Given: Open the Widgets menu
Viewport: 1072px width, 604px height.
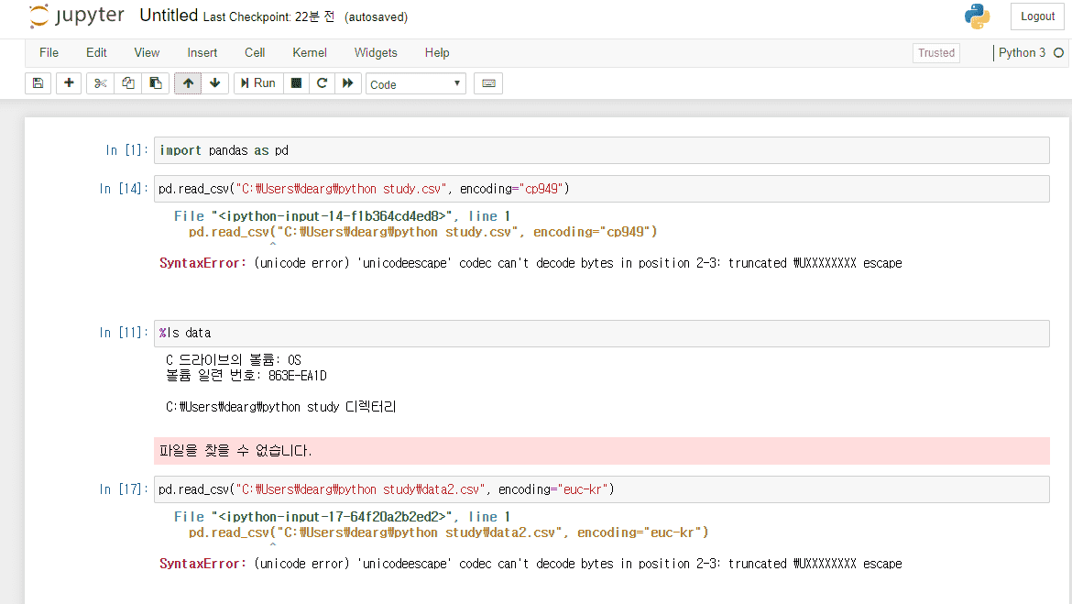Looking at the screenshot, I should [376, 53].
